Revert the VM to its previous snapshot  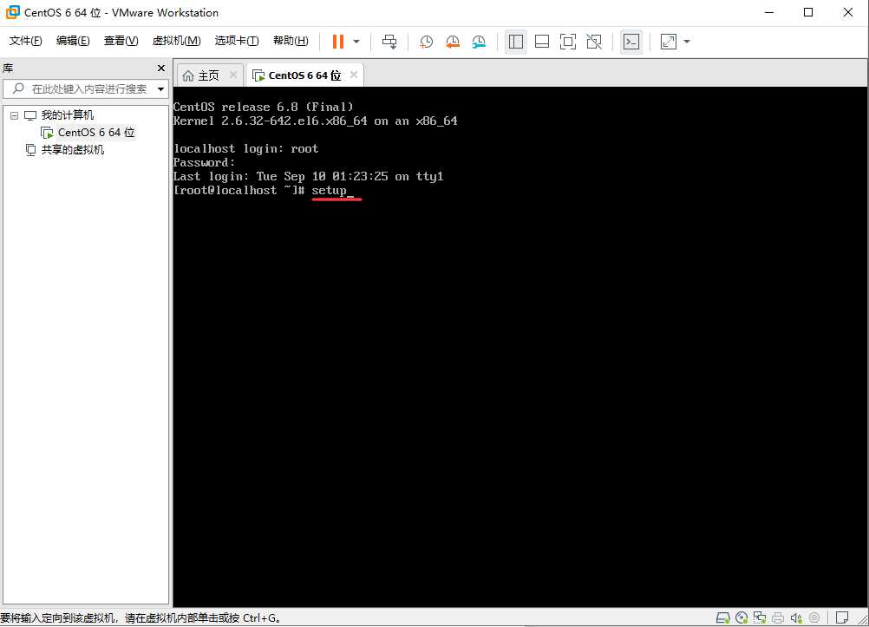(453, 42)
